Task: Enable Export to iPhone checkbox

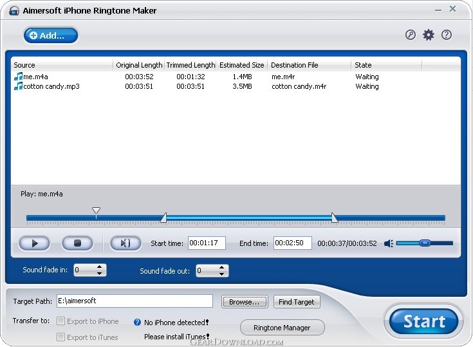Action: (x=60, y=321)
